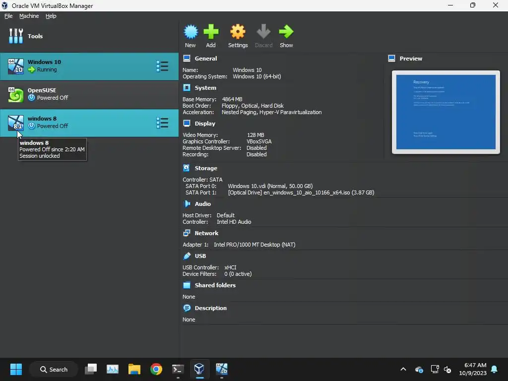The width and height of the screenshot is (508, 381).
Task: Click the taskbar Search box
Action: (x=54, y=369)
